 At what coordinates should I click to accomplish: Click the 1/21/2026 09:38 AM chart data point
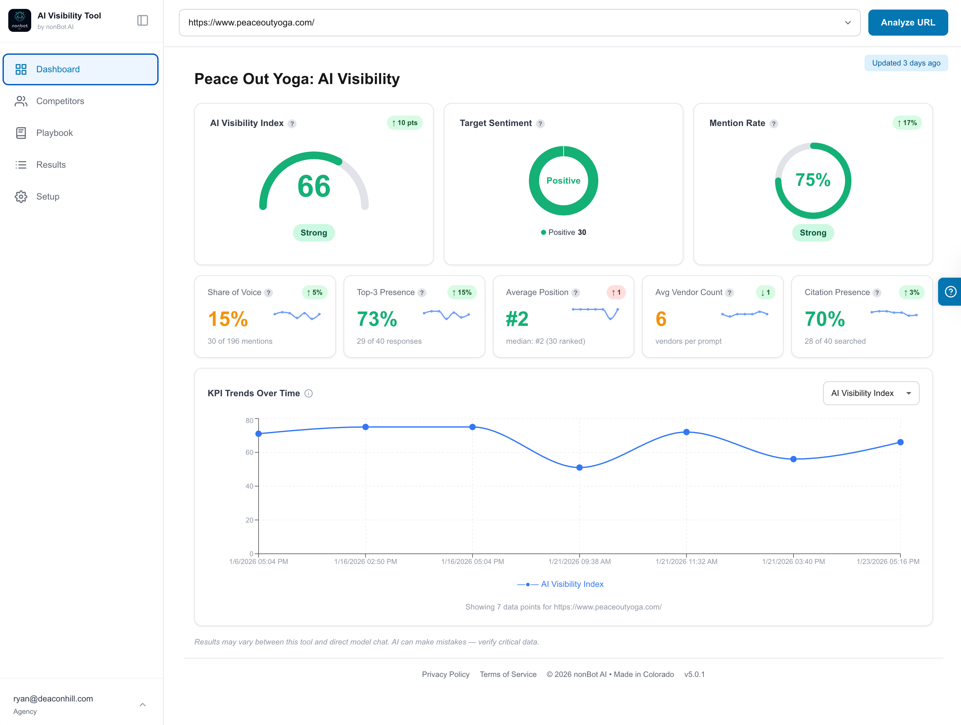pos(579,468)
